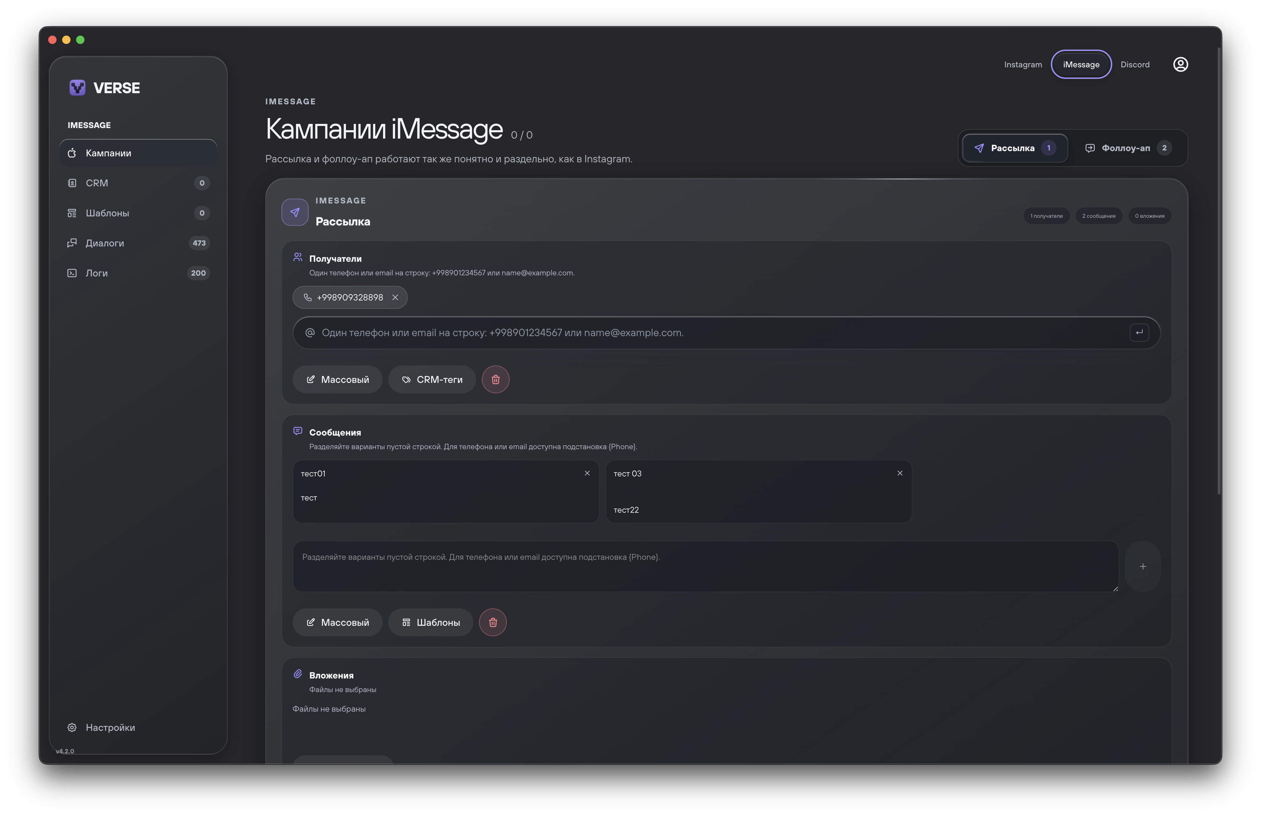Viewport: 1261px width, 816px height.
Task: Switch to the Instagram platform tab
Action: pyautogui.click(x=1023, y=64)
